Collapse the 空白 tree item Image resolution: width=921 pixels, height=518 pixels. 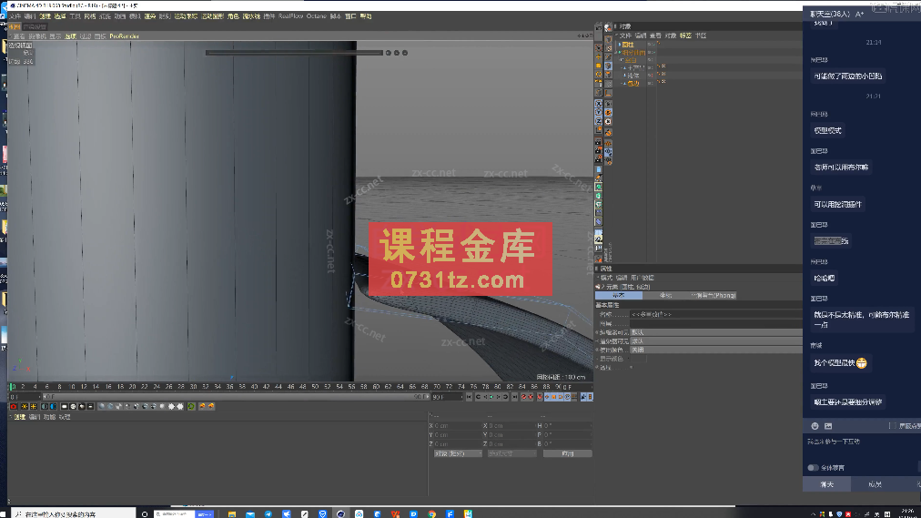621,60
